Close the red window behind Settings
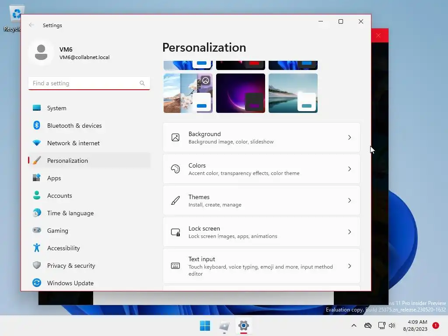The image size is (448, 336). (378, 35)
